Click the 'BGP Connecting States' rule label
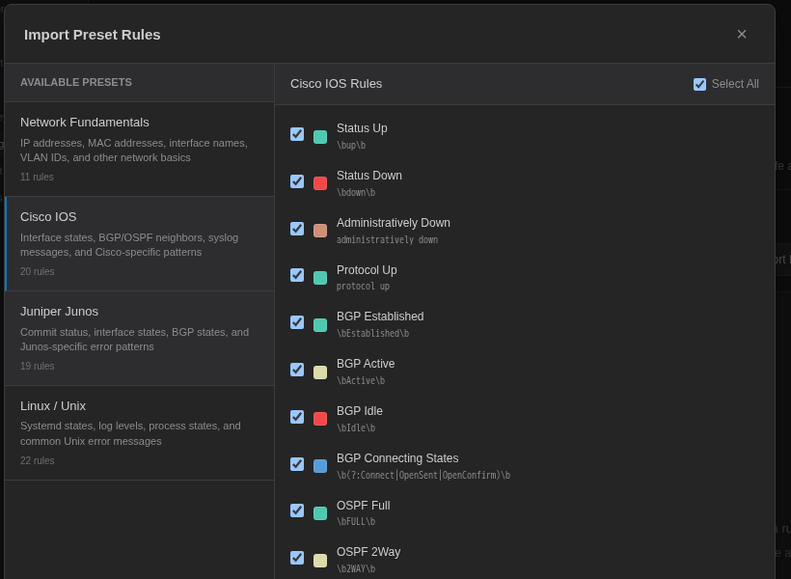The height and width of the screenshot is (579, 791). click(x=397, y=458)
